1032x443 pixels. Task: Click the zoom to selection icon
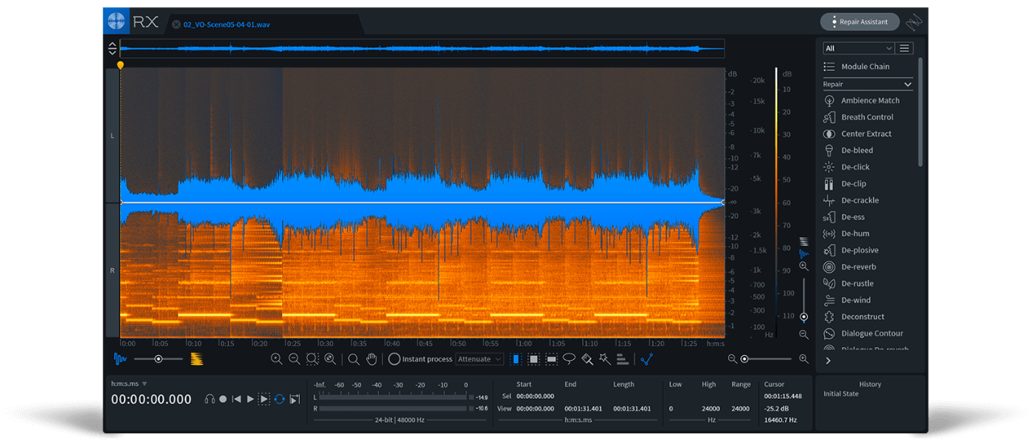(x=312, y=359)
